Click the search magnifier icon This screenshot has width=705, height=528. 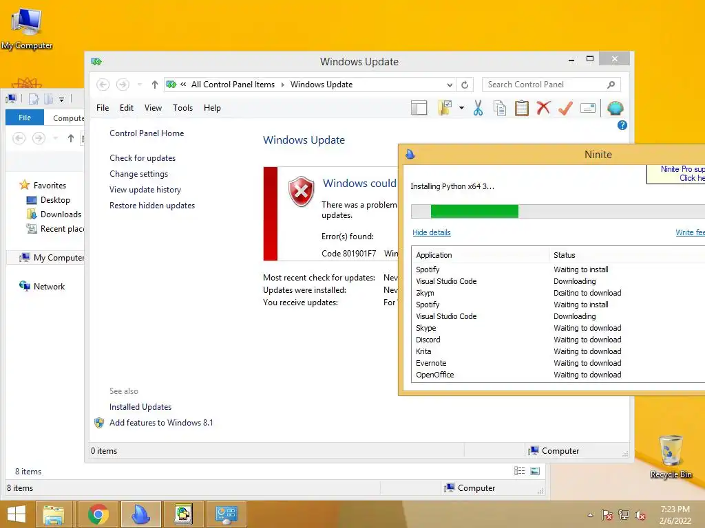611,85
